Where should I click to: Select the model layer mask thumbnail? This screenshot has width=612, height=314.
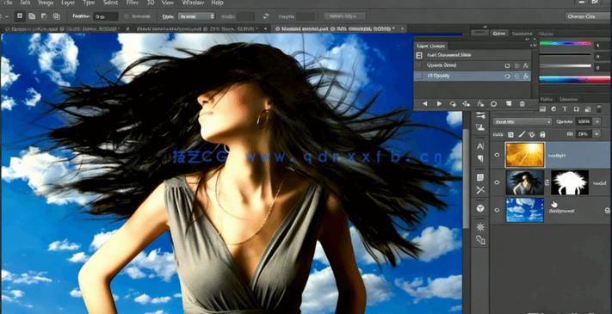(x=570, y=182)
